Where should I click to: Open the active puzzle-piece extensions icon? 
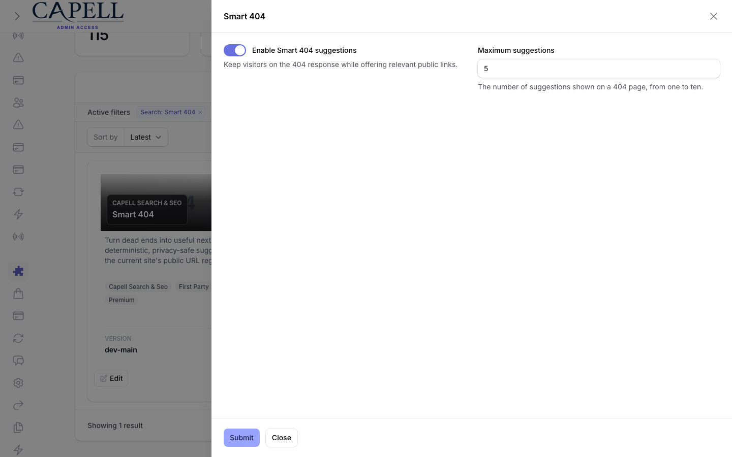click(x=18, y=271)
